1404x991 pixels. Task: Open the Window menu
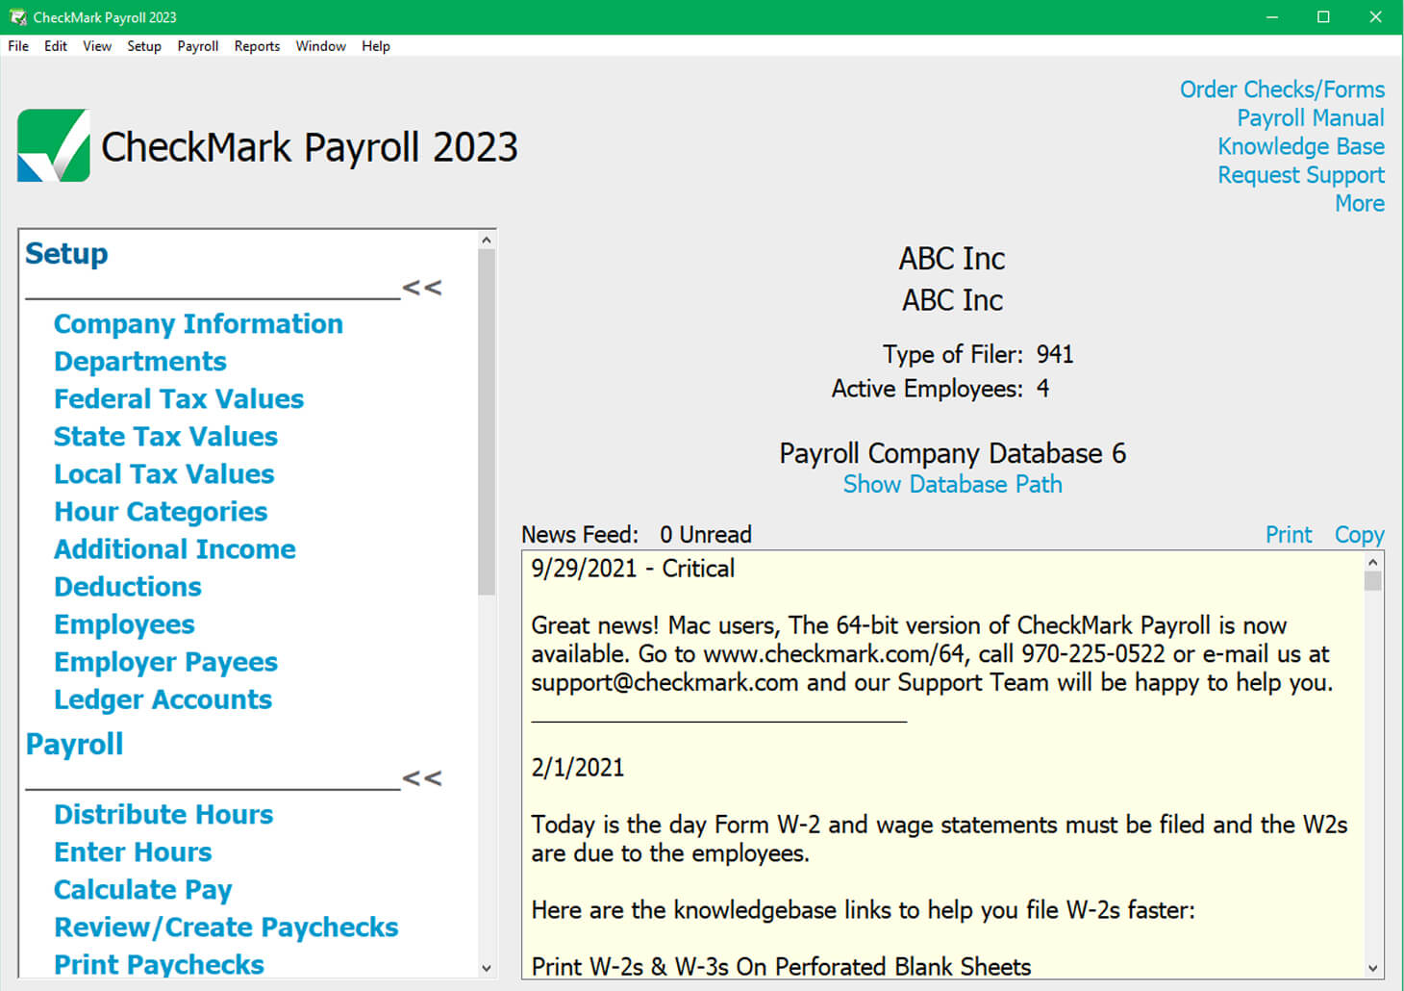point(320,46)
